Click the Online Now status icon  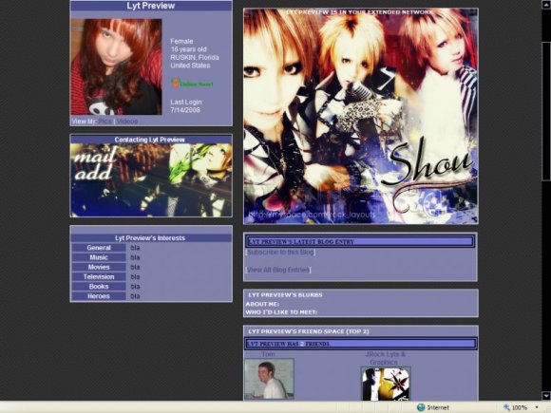tap(192, 84)
